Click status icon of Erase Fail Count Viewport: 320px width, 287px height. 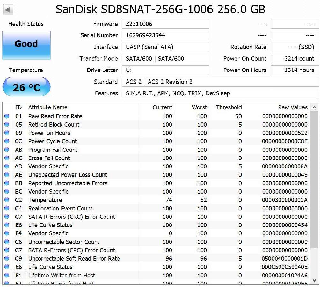click(x=7, y=158)
